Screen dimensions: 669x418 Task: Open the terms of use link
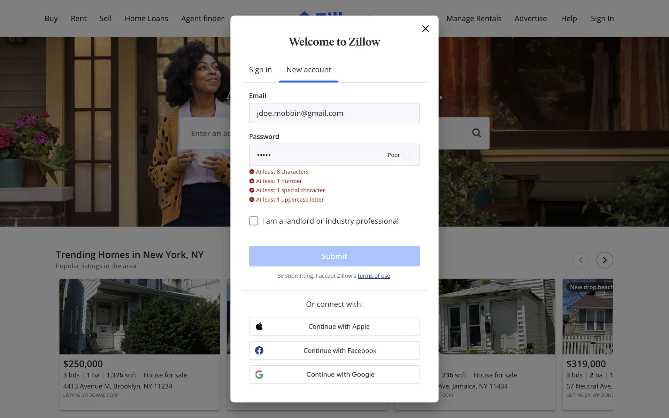pos(374,276)
